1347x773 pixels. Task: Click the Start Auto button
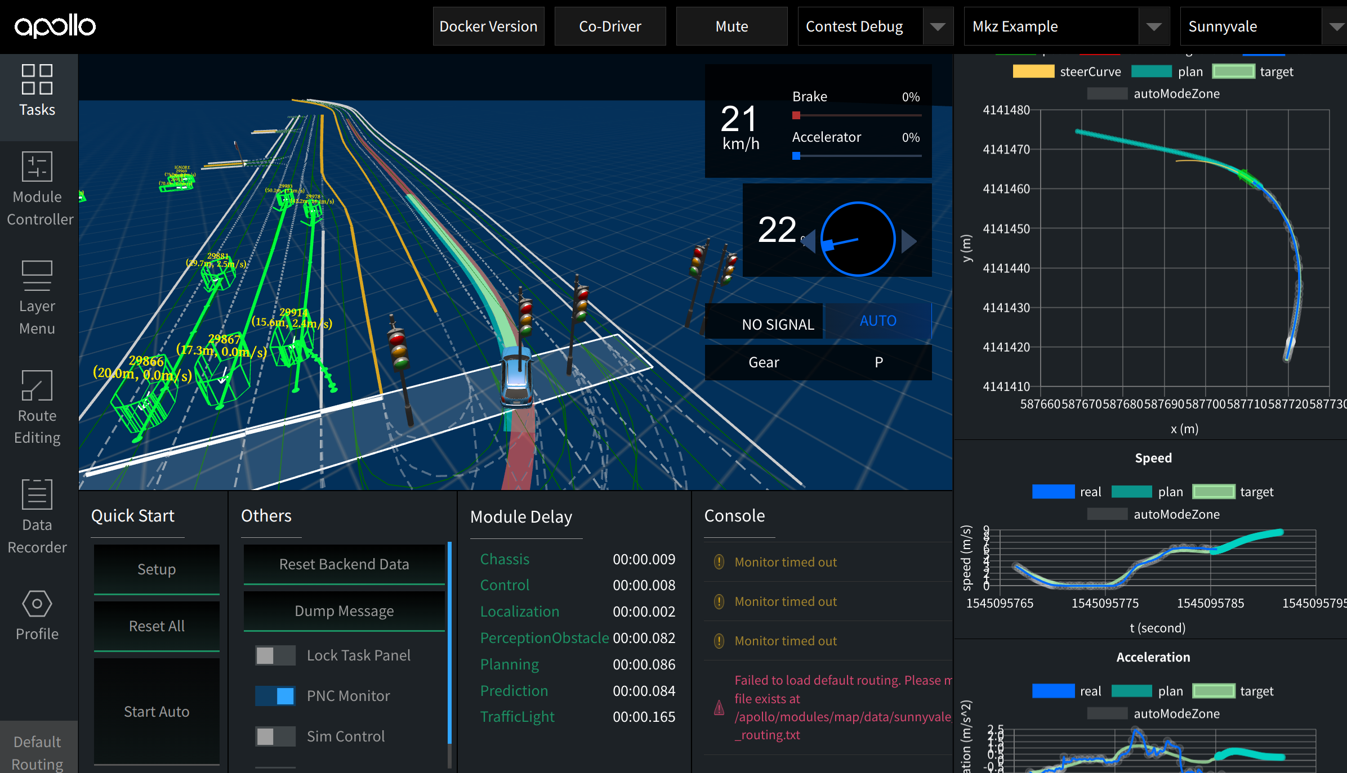click(x=157, y=712)
